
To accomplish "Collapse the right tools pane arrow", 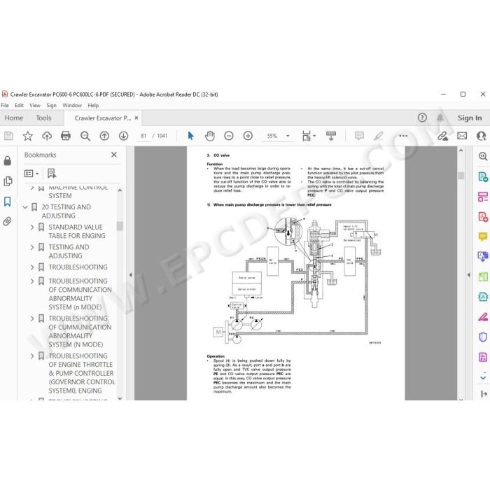I will pos(469,275).
